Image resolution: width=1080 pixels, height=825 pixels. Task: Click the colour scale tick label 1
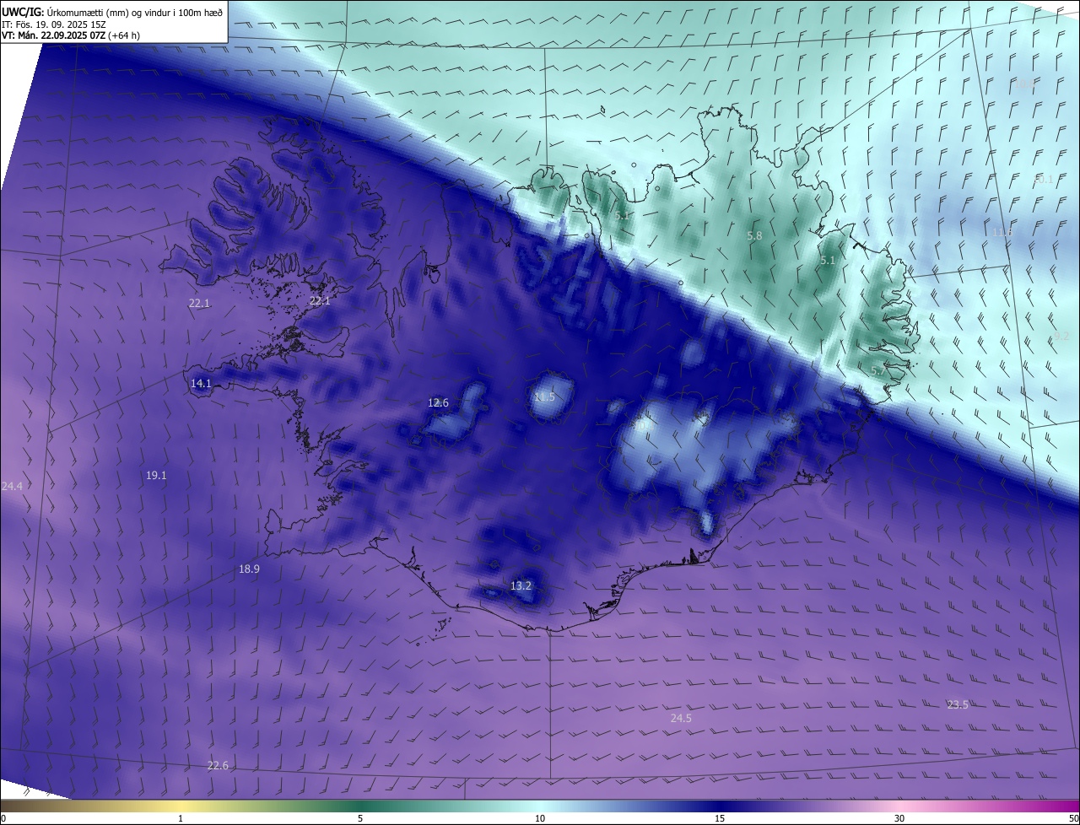(x=181, y=818)
